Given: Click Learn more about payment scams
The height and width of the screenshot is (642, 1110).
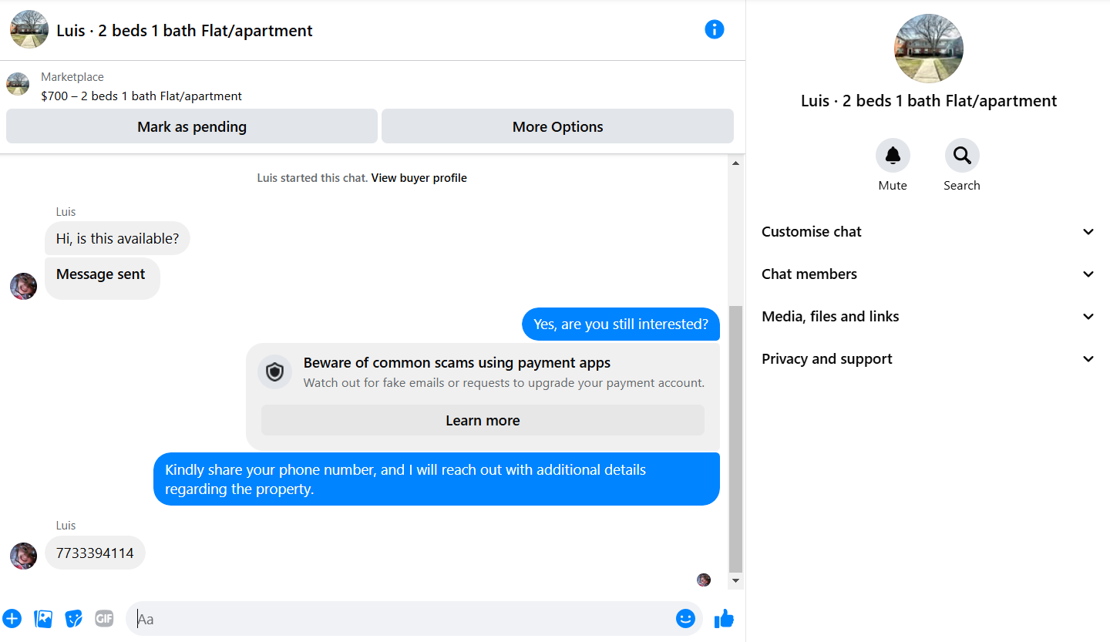Looking at the screenshot, I should [483, 420].
